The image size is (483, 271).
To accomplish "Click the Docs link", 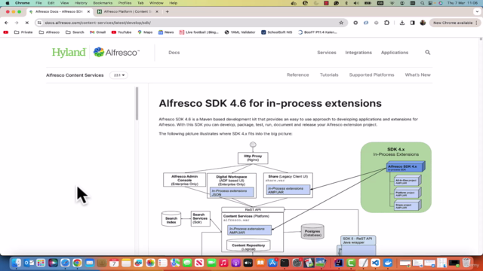I will (174, 53).
